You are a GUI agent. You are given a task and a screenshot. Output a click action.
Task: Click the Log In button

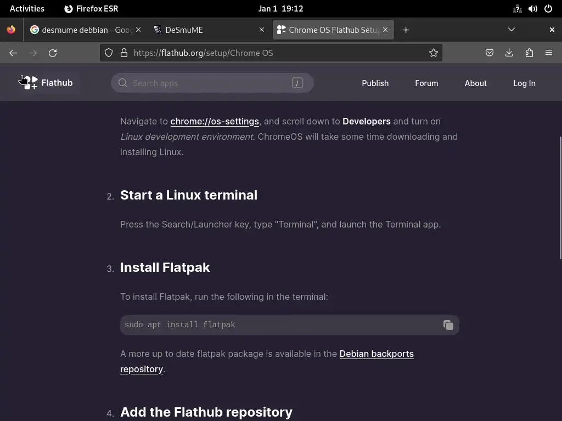524,83
